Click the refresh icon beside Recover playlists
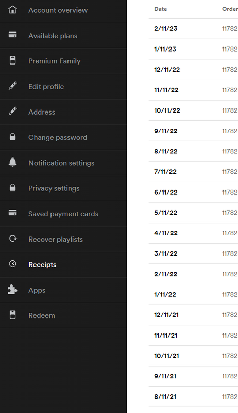 coord(12,239)
